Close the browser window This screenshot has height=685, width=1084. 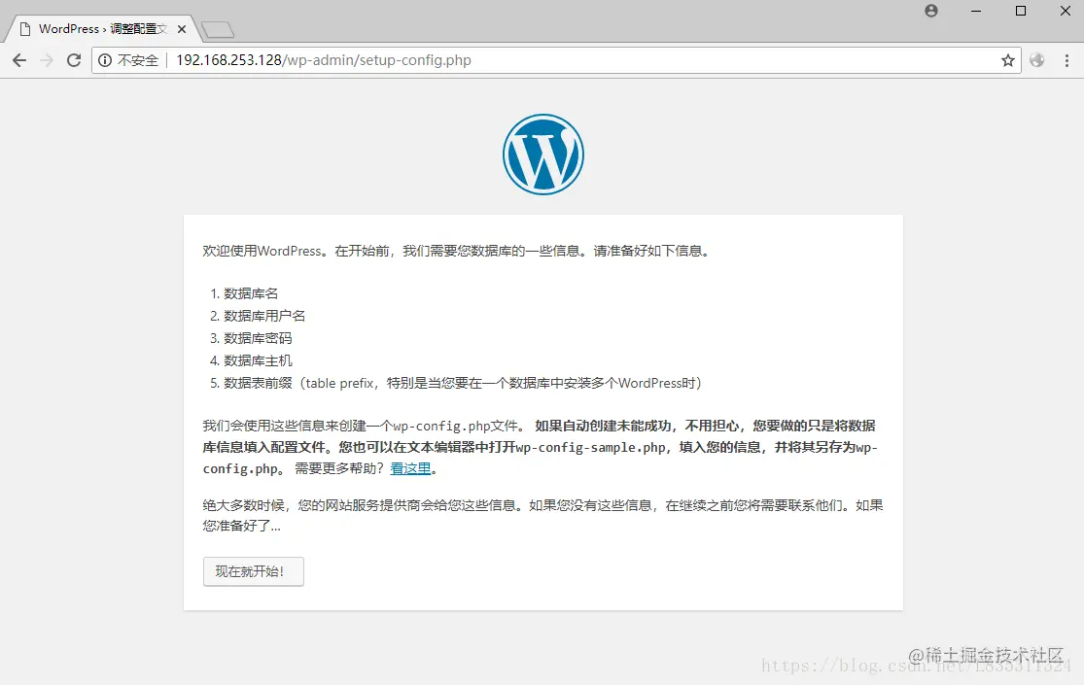[1066, 11]
